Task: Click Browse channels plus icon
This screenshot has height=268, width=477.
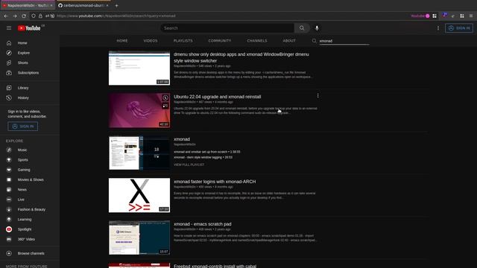Action: [x=9, y=253]
